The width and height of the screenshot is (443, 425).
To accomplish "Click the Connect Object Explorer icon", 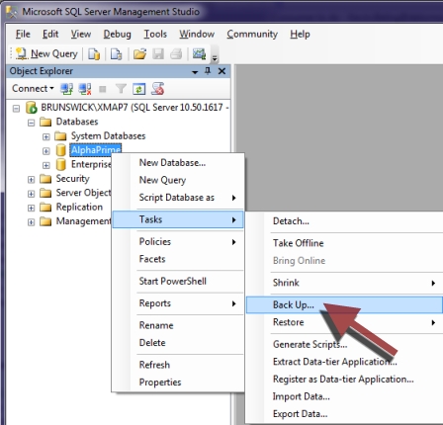I will click(67, 89).
